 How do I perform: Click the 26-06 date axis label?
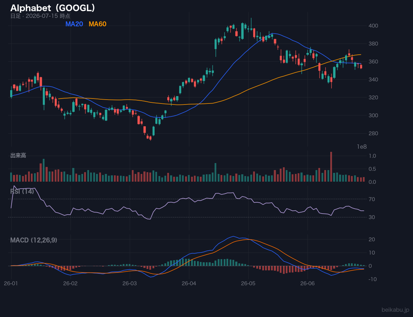click(307, 284)
